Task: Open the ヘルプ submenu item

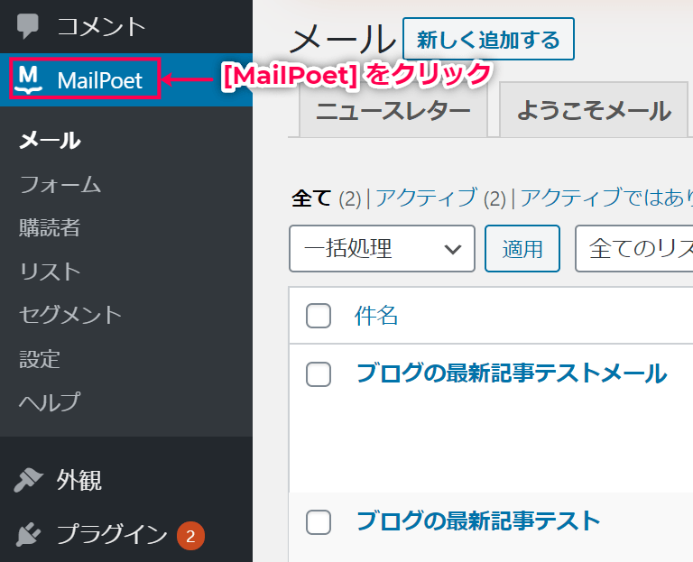Action: tap(50, 402)
